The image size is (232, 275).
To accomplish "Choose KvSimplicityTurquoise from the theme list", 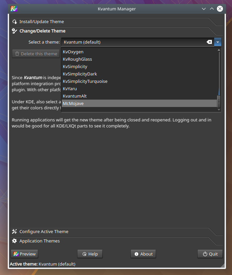I will [x=139, y=81].
